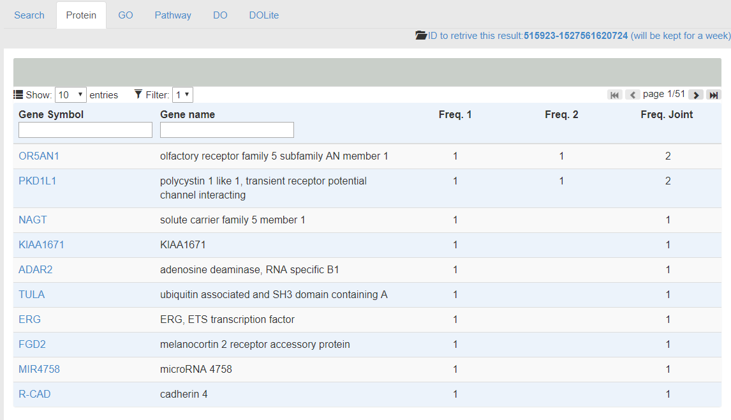
Task: Open the Pathway tab
Action: (173, 15)
